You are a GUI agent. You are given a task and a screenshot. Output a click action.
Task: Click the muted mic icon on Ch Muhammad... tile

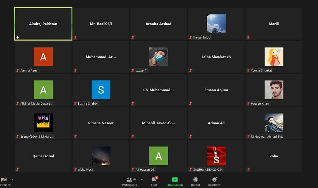pos(133,103)
